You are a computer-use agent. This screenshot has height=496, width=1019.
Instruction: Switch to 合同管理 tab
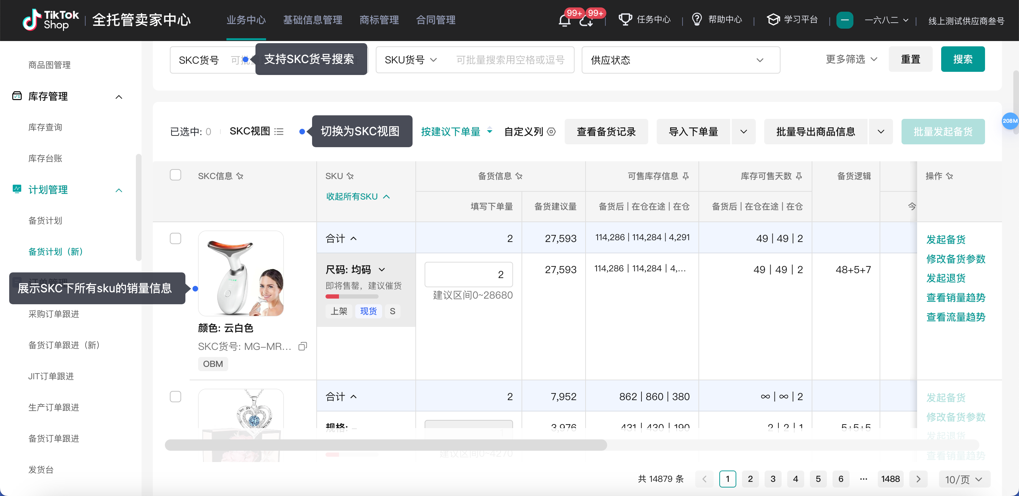pos(436,20)
